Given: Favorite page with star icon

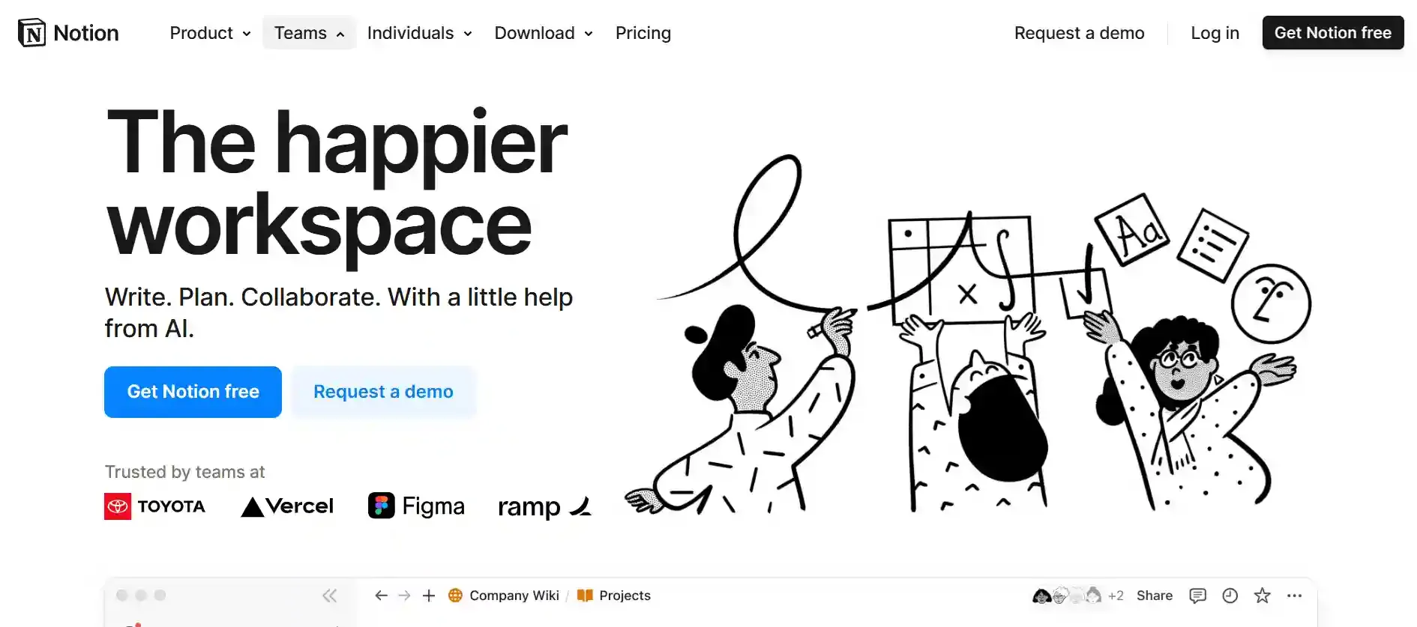Looking at the screenshot, I should click(1263, 596).
